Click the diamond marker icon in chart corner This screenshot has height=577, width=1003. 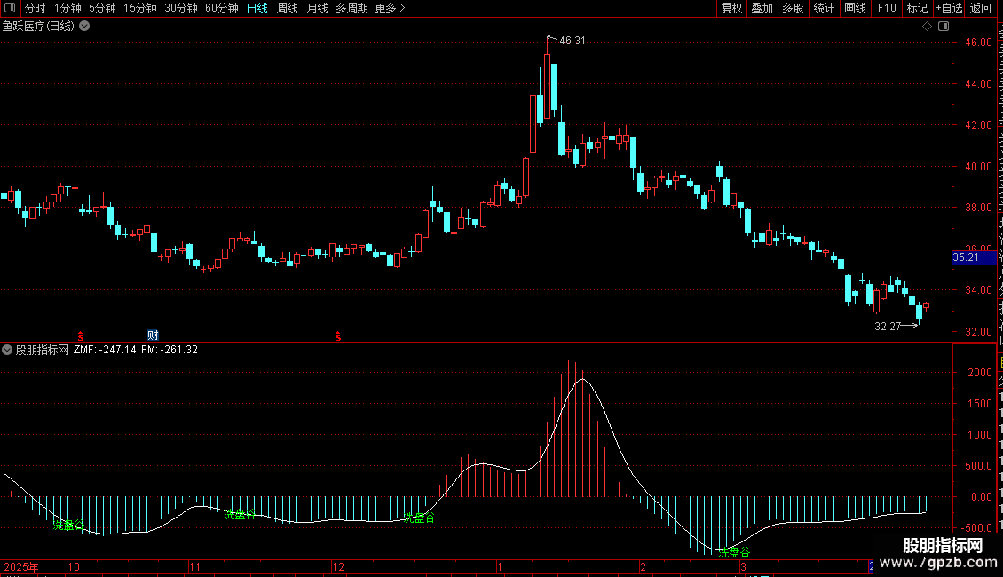(927, 27)
